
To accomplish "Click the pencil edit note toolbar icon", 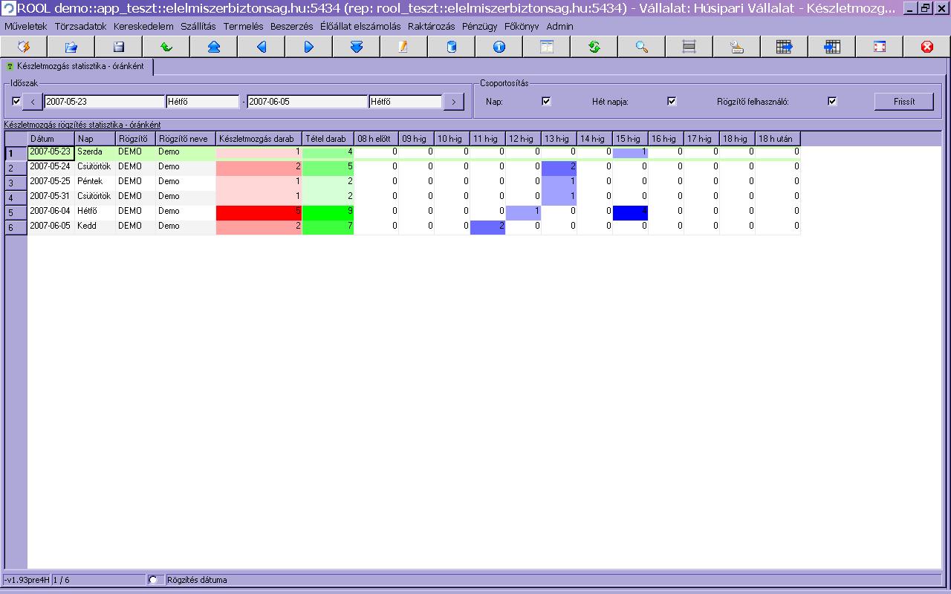I will click(403, 47).
